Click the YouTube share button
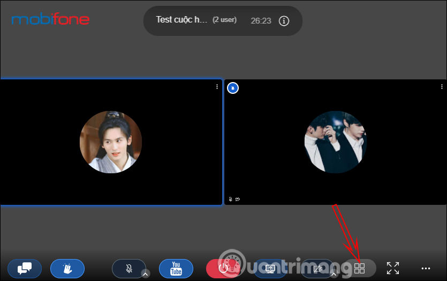Screen dimensions: 447x281 point(176,269)
